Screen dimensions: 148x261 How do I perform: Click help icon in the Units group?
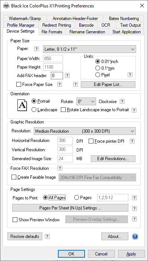(130, 75)
